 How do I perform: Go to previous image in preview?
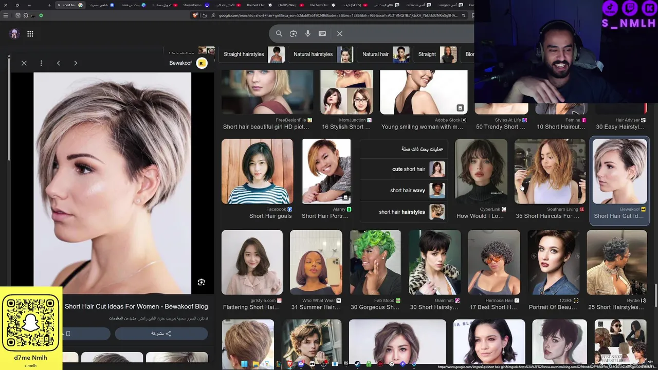pos(58,63)
